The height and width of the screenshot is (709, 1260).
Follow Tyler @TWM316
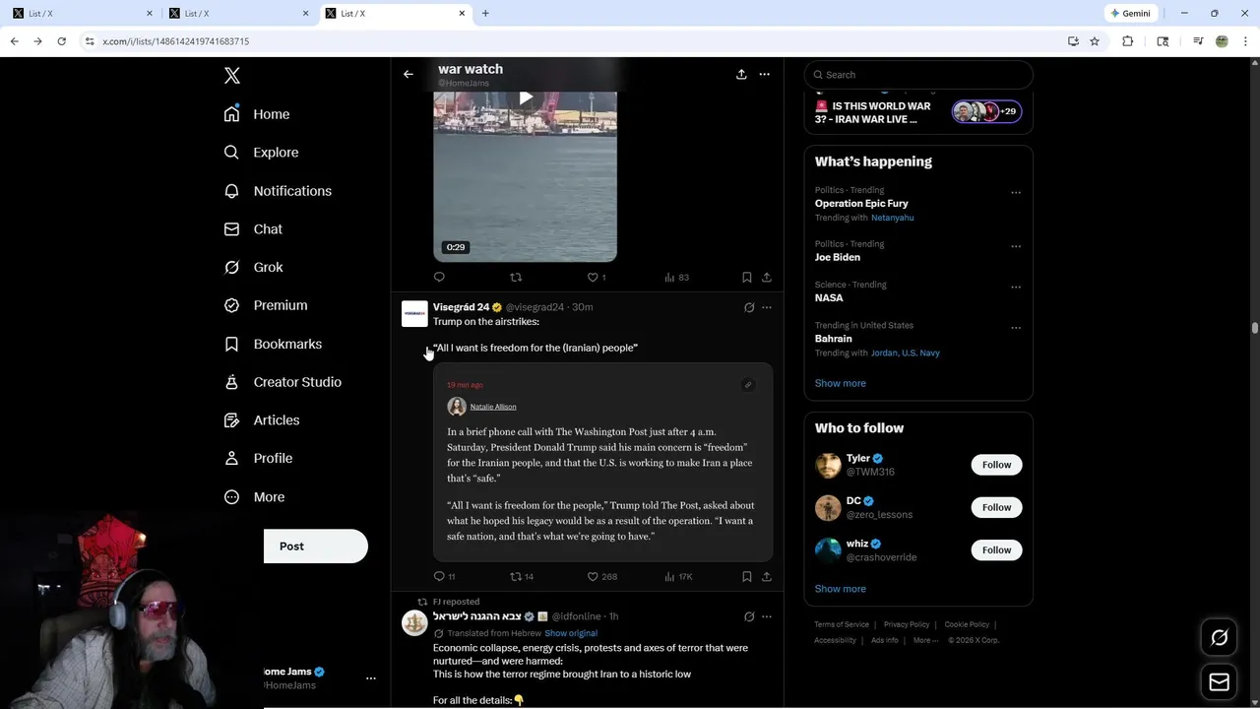tap(996, 465)
